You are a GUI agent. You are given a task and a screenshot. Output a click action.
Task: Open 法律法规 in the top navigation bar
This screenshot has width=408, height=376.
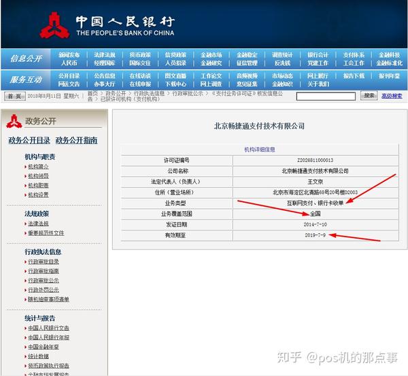click(x=105, y=55)
